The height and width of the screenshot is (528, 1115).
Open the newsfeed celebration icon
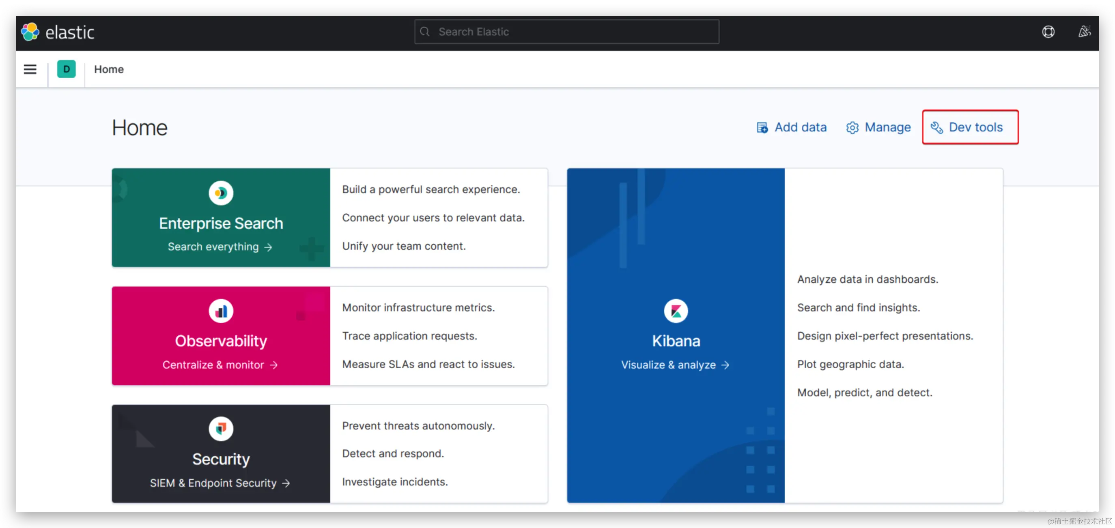tap(1084, 32)
